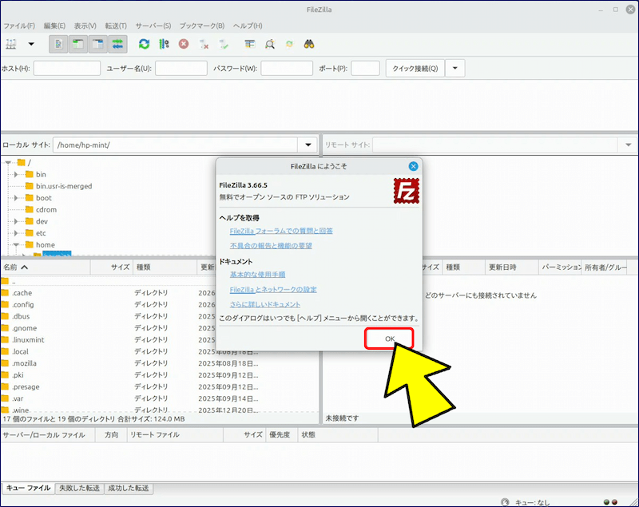Open the quick connect options dropdown
Screen dimensions: 639x507
[x=454, y=68]
